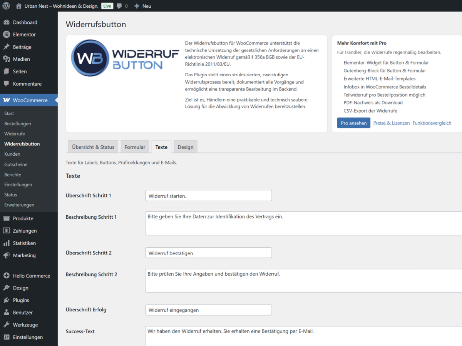Viewport: 462px width, 346px height.
Task: Open the site home icon
Action: click(x=19, y=6)
